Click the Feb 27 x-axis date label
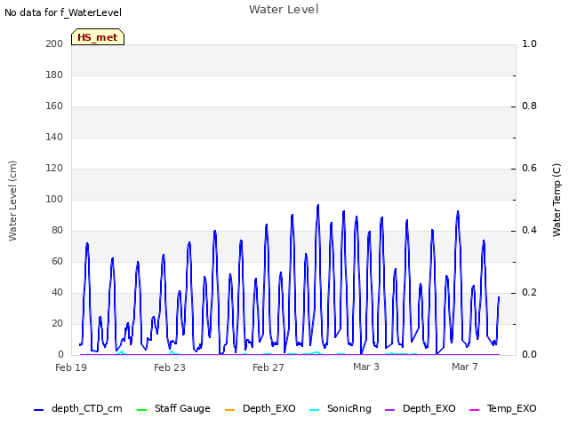Image resolution: width=569 pixels, height=426 pixels. [x=268, y=367]
